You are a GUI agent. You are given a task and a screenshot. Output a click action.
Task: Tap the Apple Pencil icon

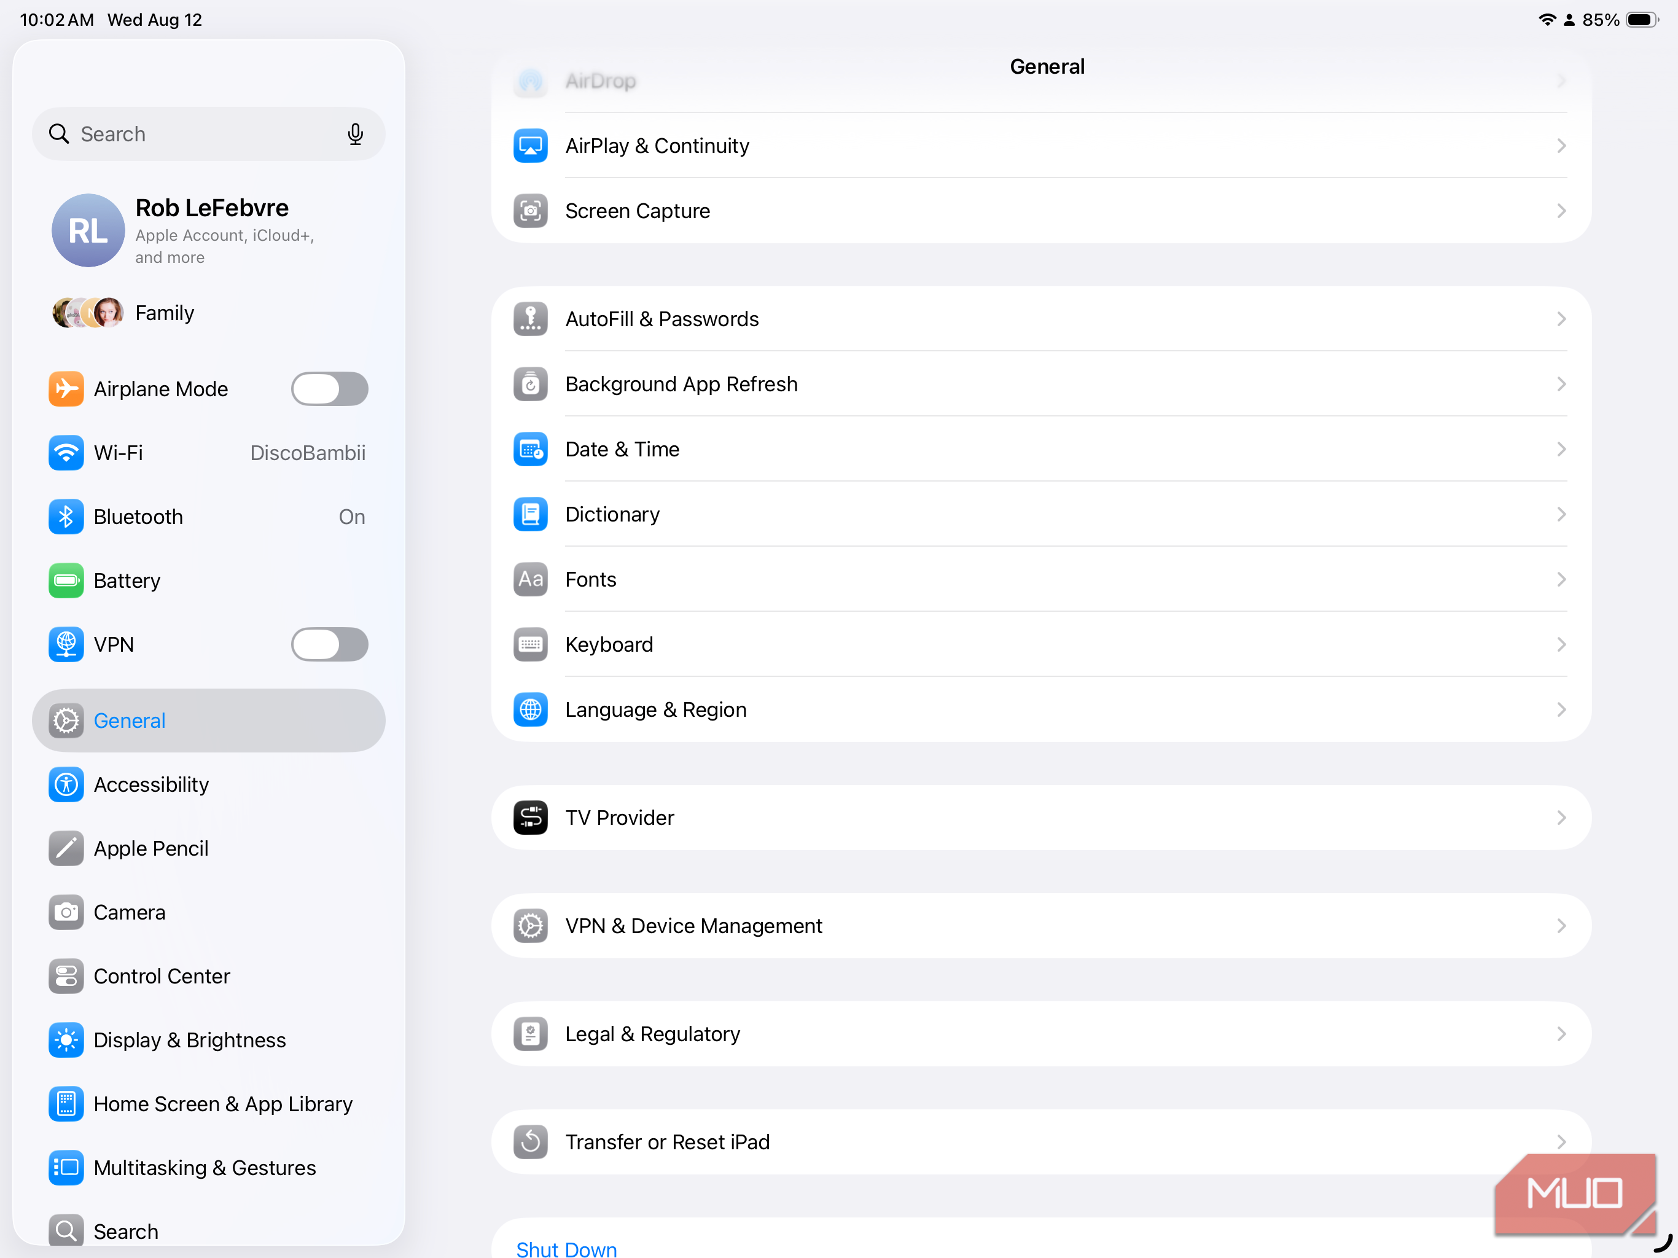[x=66, y=848]
